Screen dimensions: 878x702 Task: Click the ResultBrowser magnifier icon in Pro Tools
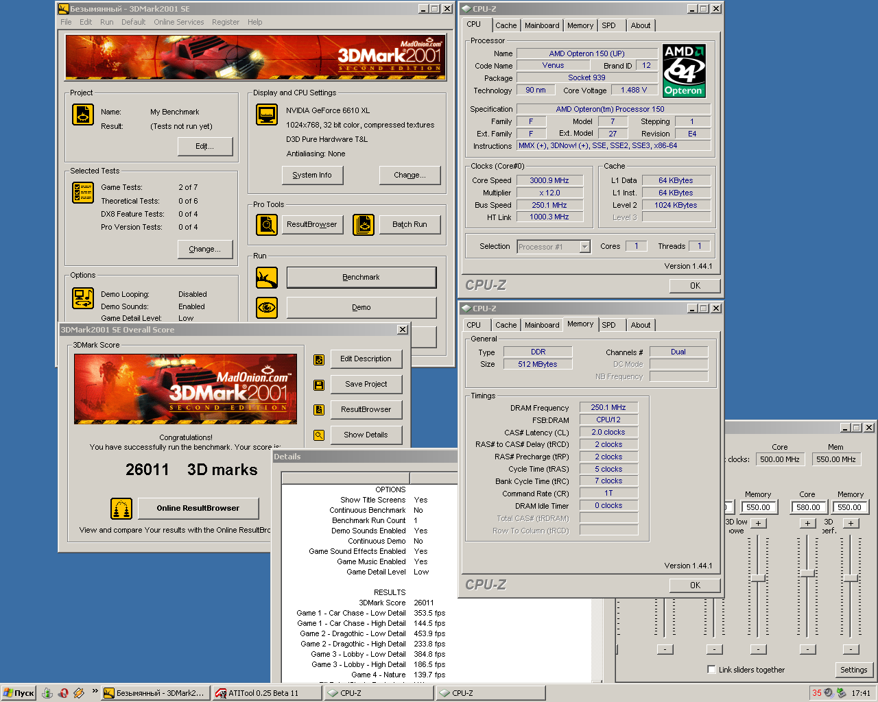(x=267, y=224)
